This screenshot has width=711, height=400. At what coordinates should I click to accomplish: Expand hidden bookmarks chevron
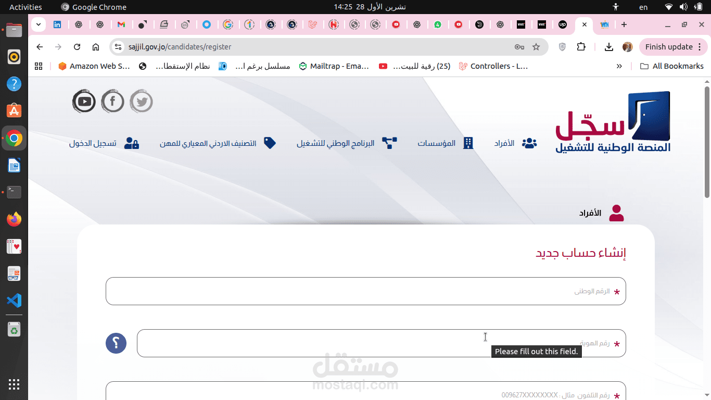coord(619,66)
